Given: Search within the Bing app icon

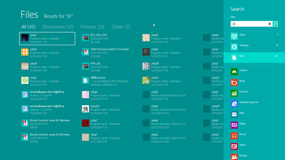Looking at the screenshot, I should (x=234, y=82).
